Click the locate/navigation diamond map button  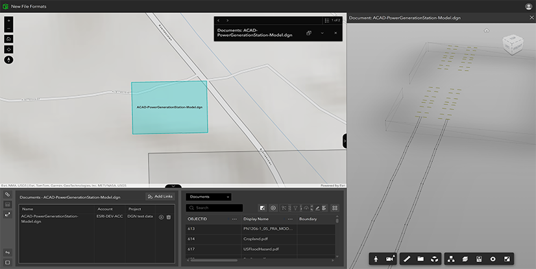[x=8, y=49]
